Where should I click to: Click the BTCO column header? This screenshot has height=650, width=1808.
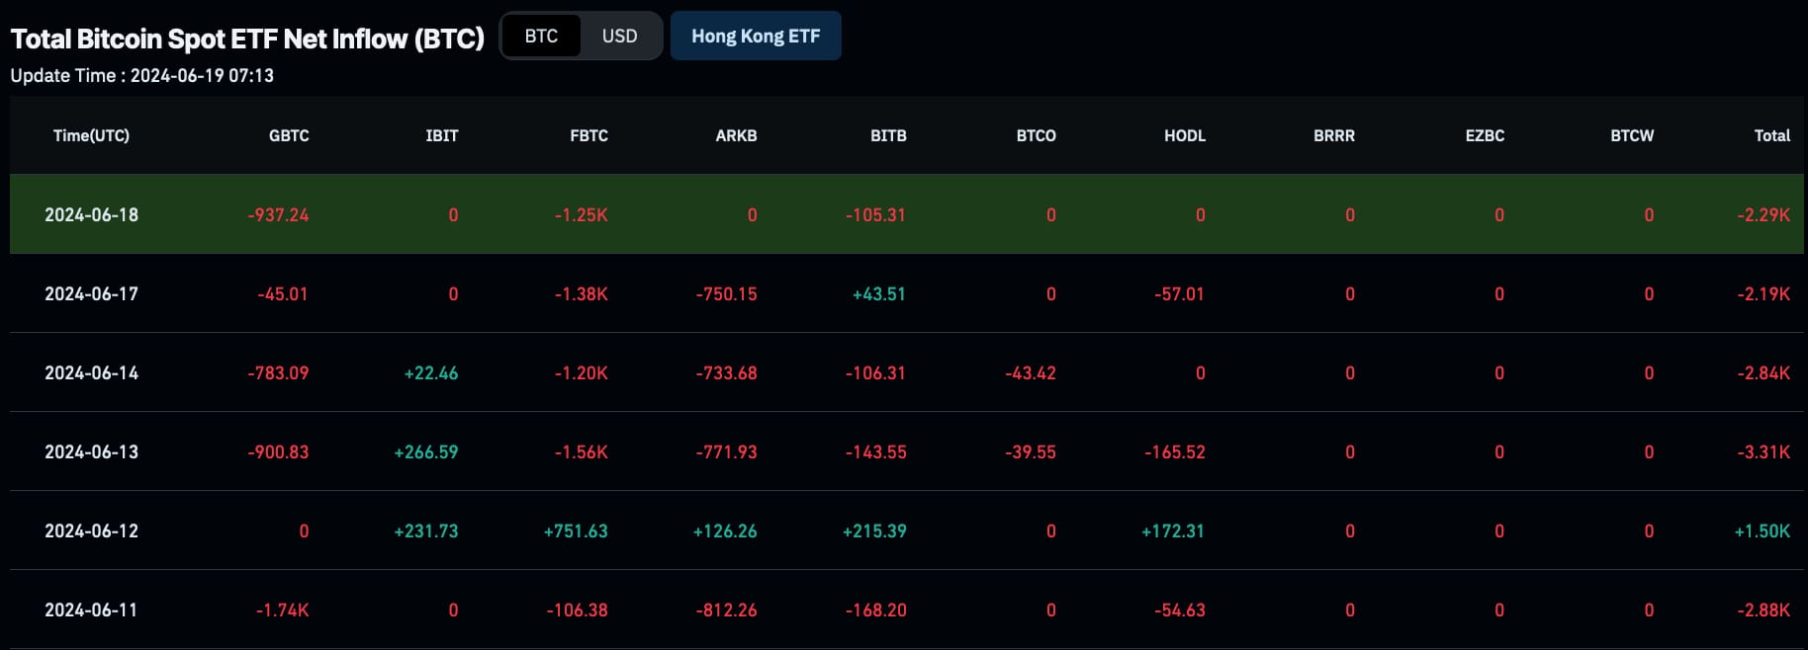coord(1036,135)
